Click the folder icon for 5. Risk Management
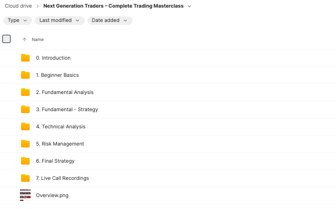The height and width of the screenshot is (209, 336). (25, 144)
